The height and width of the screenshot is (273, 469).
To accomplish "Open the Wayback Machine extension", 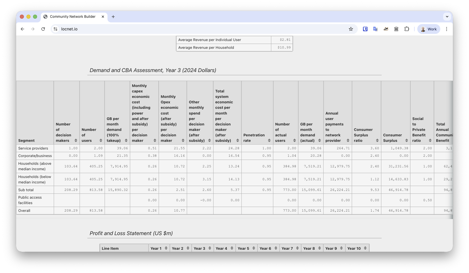I will coord(396,29).
